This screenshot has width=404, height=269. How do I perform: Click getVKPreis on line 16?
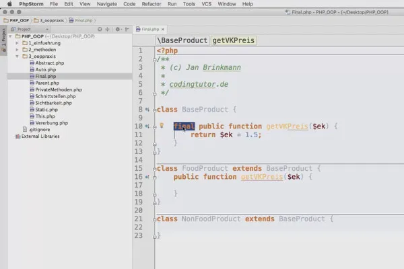point(262,177)
